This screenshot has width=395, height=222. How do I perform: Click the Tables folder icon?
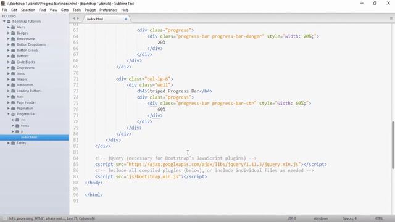13,143
